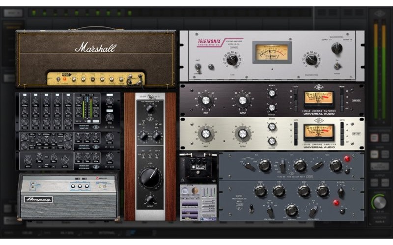Click the silver 1176SE VU meter
The height and width of the screenshot is (245, 393).
(318, 132)
